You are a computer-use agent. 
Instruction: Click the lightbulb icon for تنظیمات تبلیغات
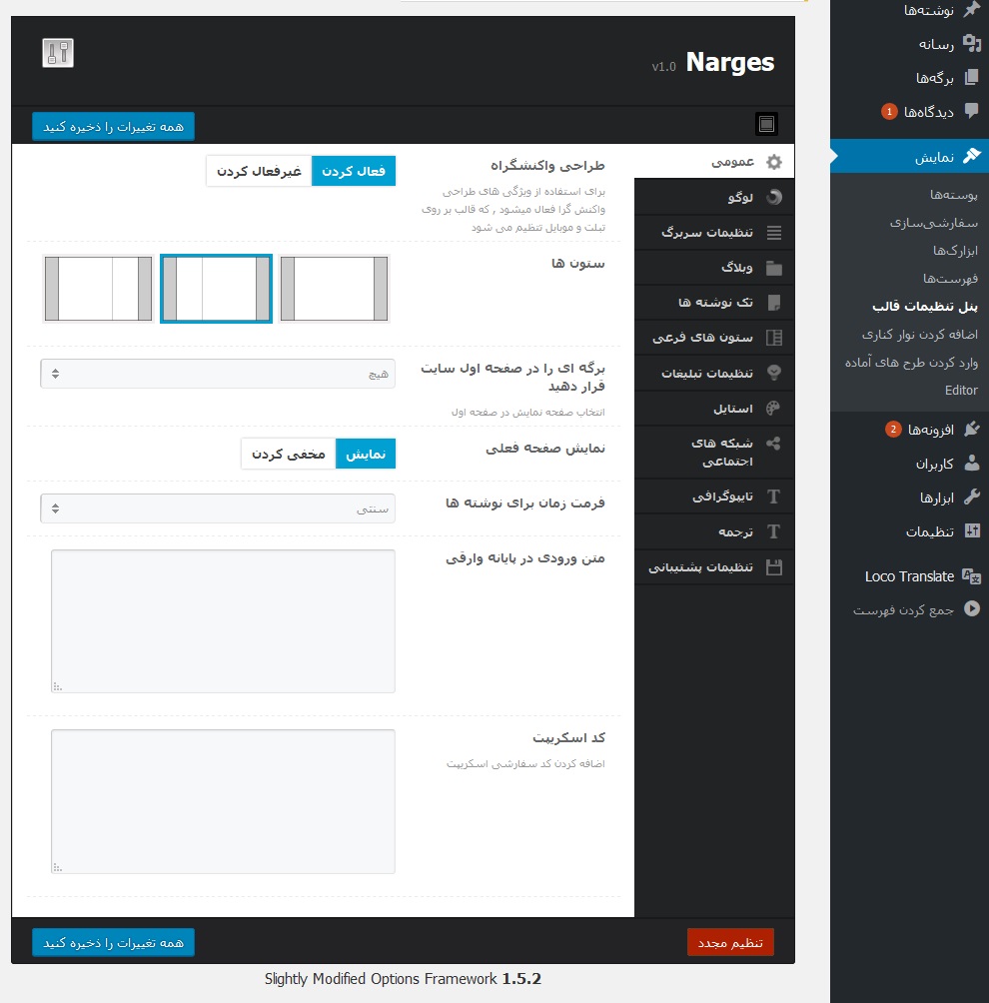pyautogui.click(x=773, y=373)
